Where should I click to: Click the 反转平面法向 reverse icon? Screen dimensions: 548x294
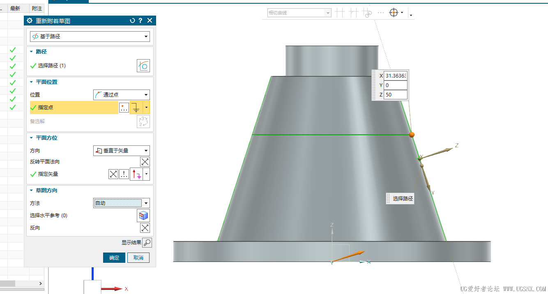tap(145, 162)
